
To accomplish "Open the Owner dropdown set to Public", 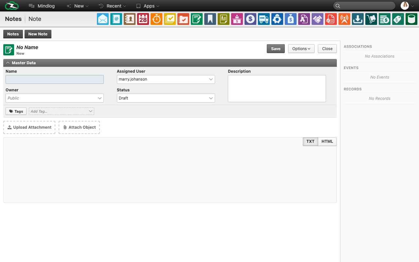I will coord(55,98).
